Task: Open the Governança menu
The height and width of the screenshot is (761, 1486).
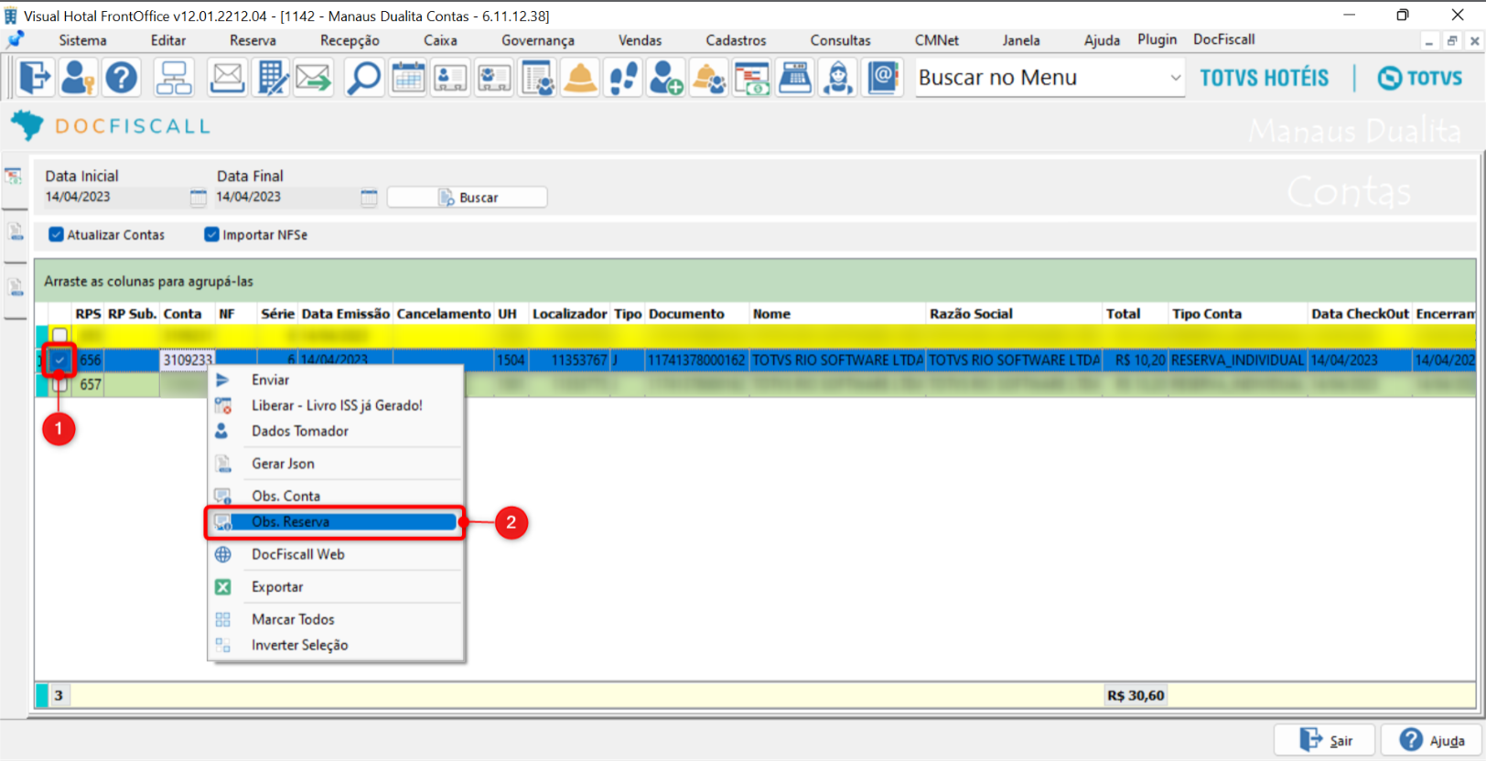Action: tap(538, 40)
